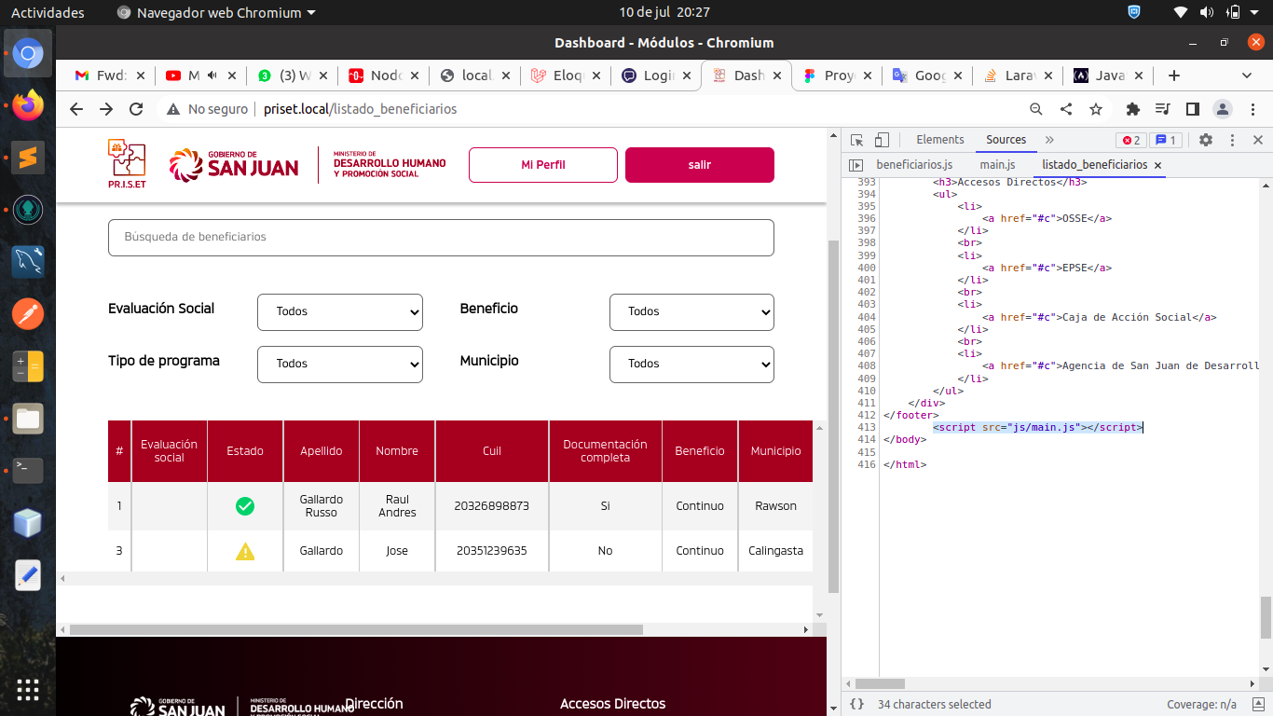Viewport: 1273px width, 716px height.
Task: Click the Mi Perfil button
Action: click(543, 165)
